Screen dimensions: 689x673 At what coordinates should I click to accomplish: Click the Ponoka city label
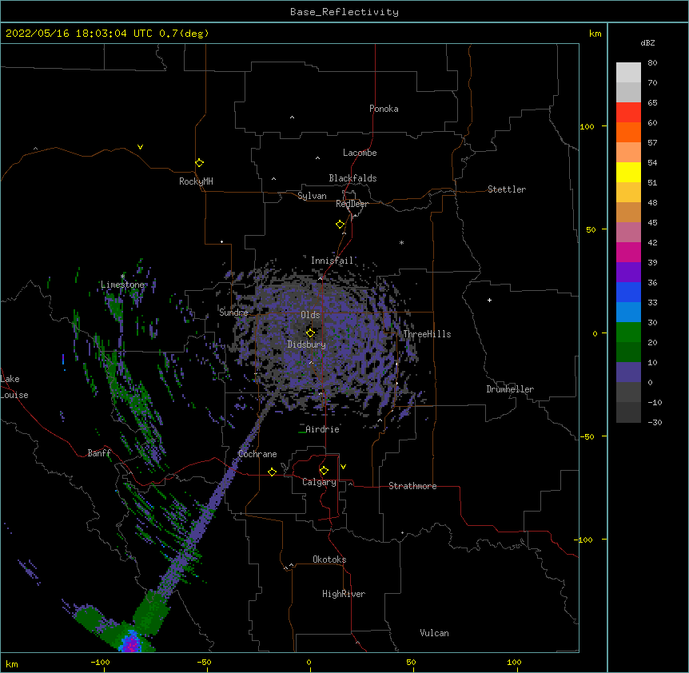pos(384,109)
